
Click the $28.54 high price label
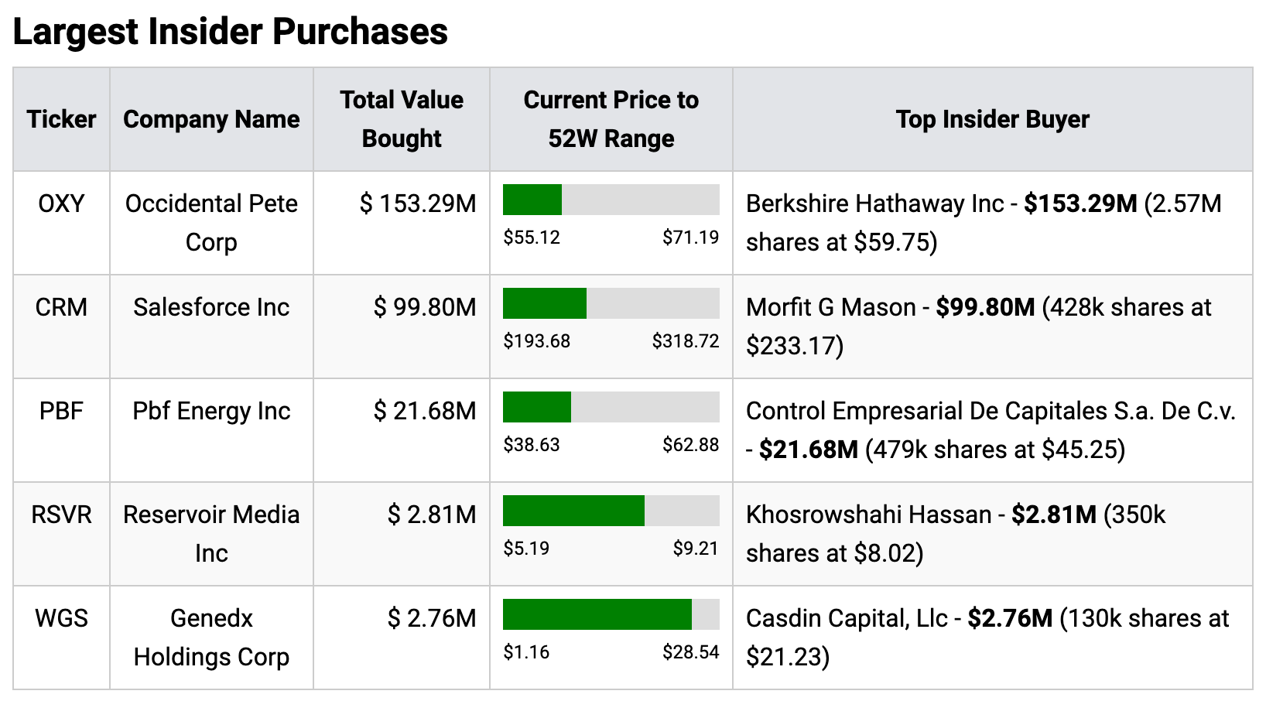691,652
